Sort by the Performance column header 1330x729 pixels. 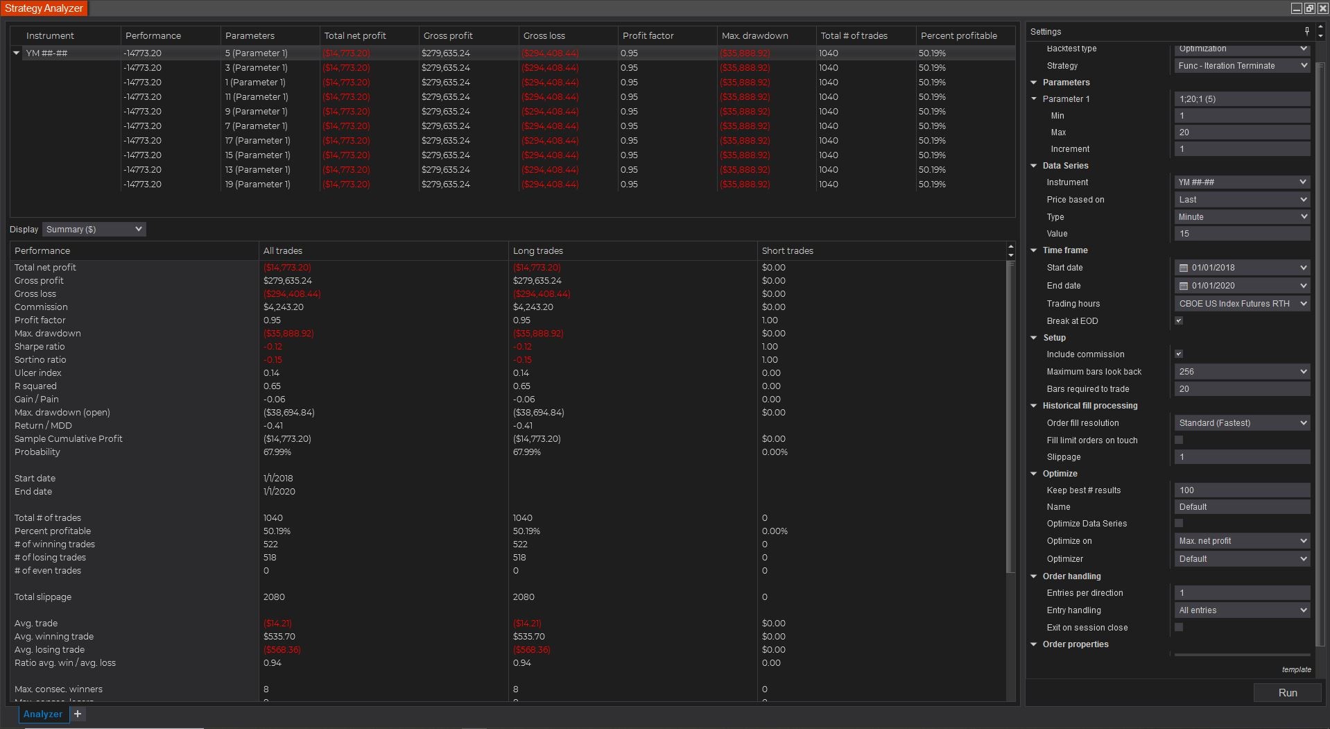click(x=170, y=35)
